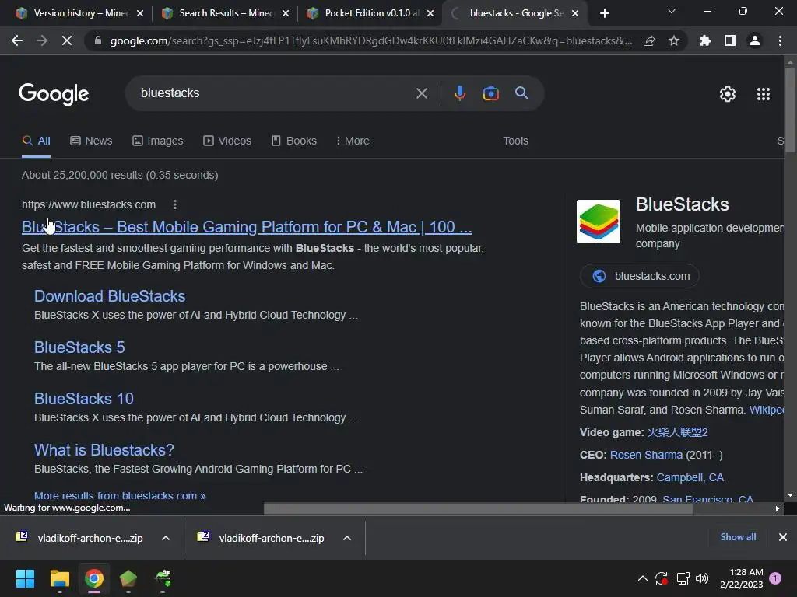This screenshot has width=797, height=597.
Task: Open the BlueStacks 10 sitelink
Action: coord(84,399)
